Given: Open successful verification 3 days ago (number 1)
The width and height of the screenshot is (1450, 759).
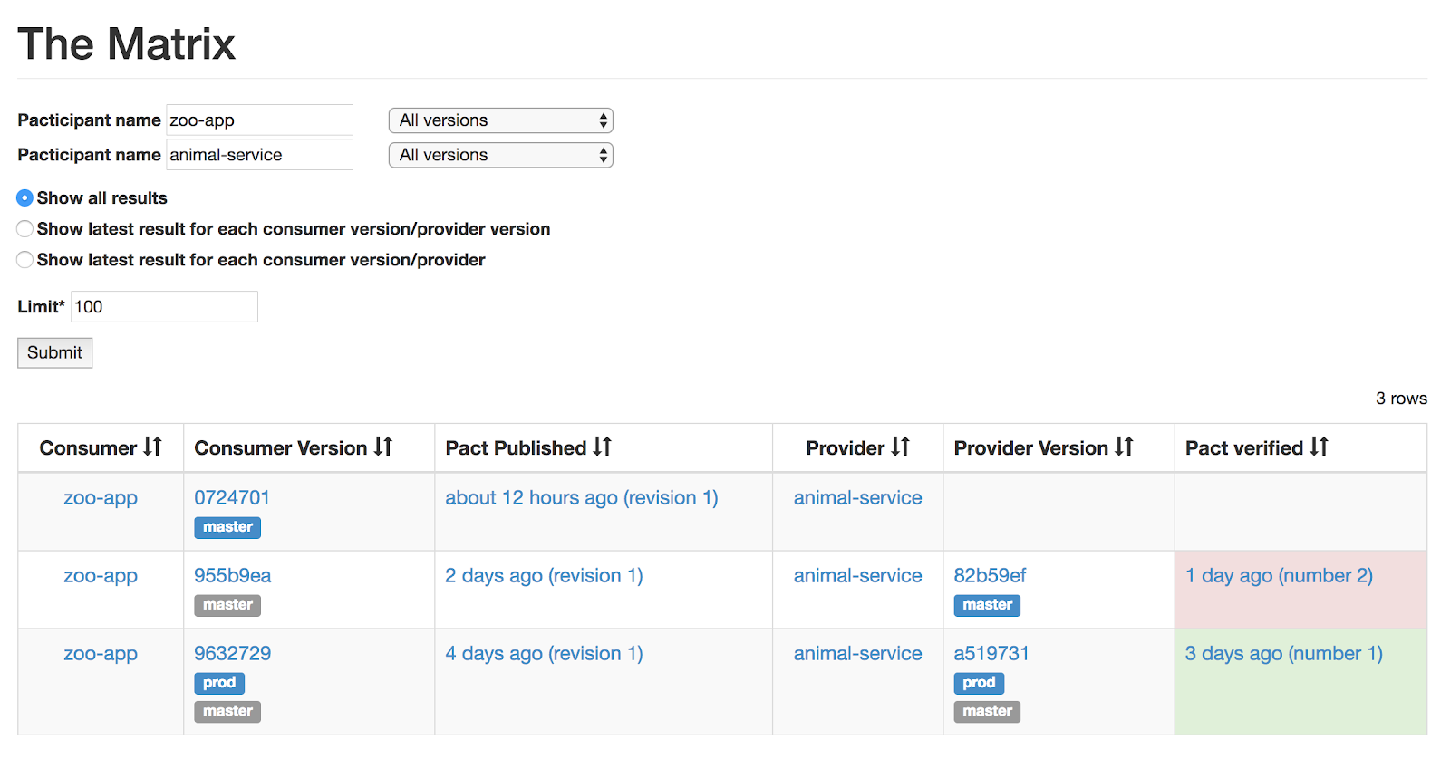Looking at the screenshot, I should (x=1283, y=654).
